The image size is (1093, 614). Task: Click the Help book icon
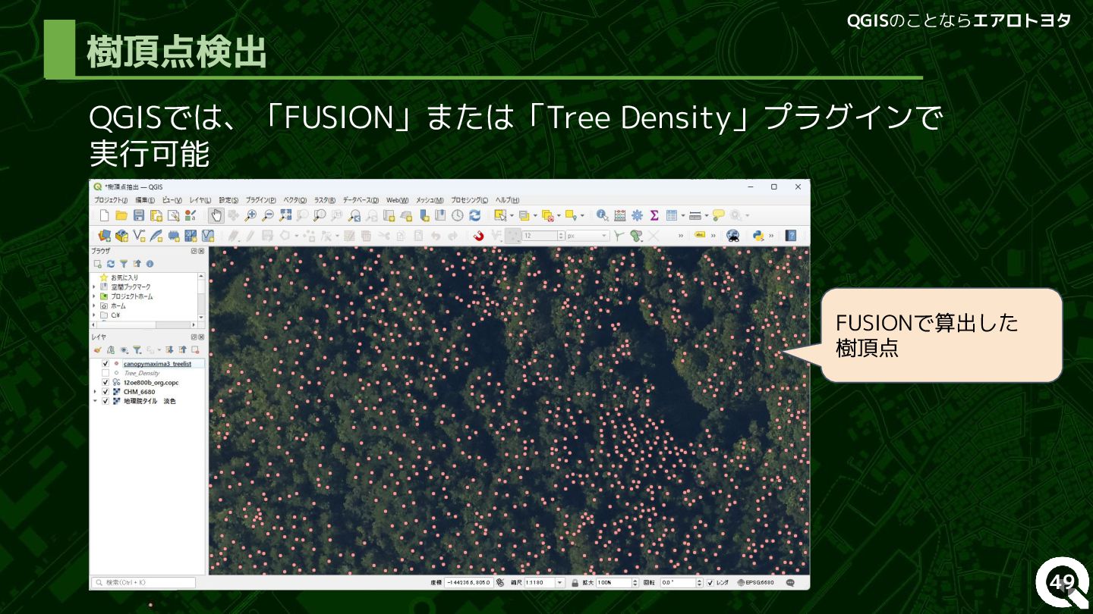(791, 236)
